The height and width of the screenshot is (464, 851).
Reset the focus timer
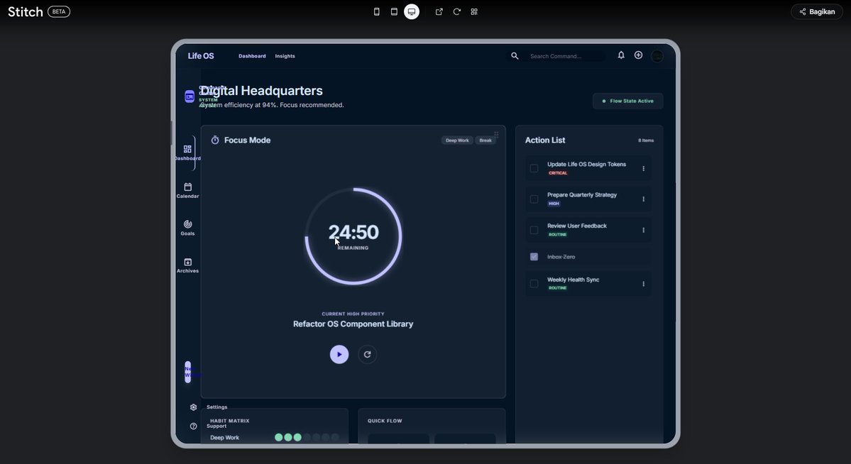coord(368,354)
